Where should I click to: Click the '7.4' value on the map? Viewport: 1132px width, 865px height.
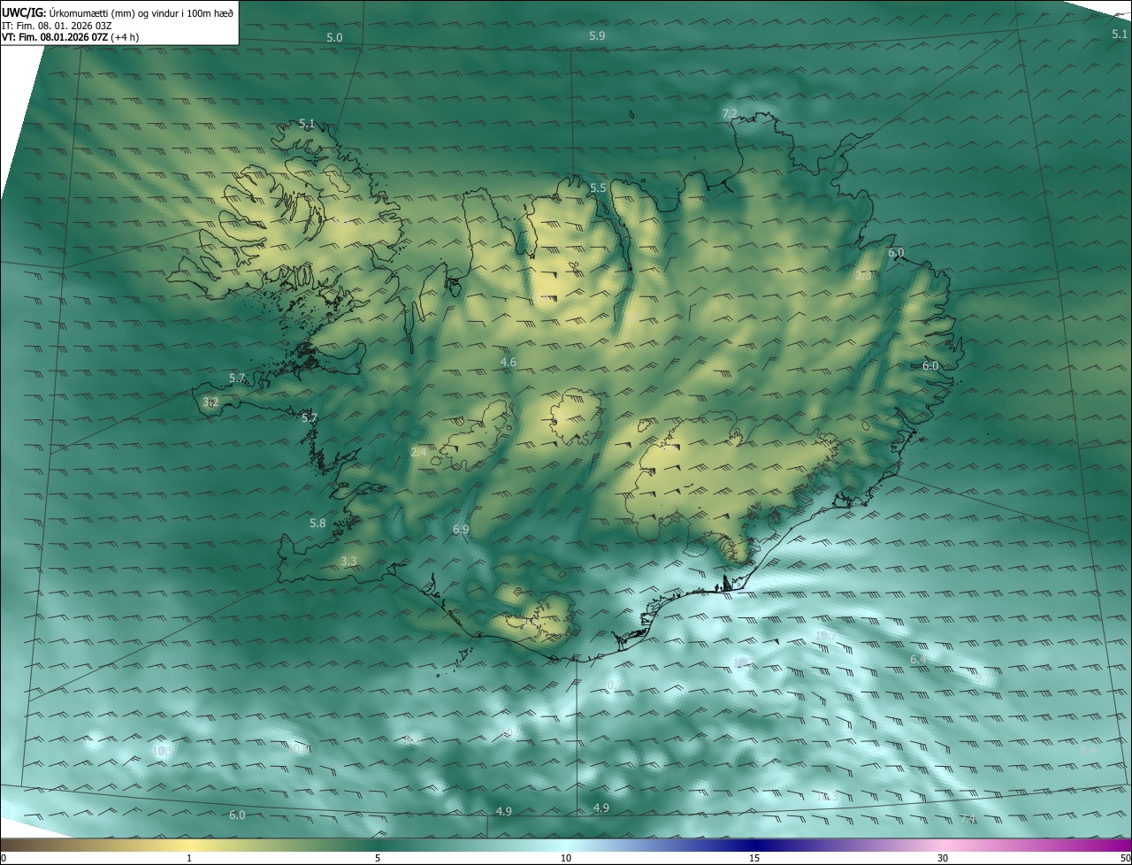click(x=968, y=819)
